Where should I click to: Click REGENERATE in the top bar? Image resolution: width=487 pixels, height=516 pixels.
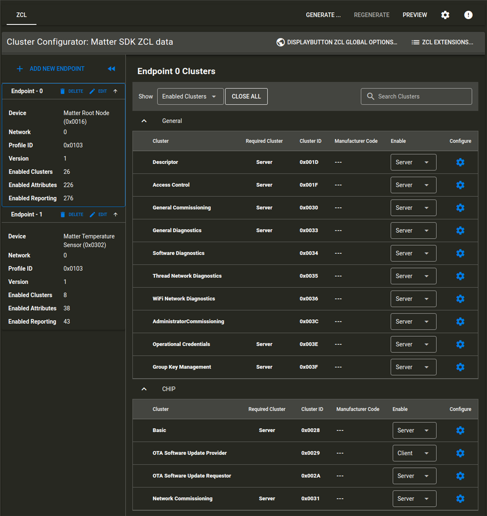[x=372, y=15]
